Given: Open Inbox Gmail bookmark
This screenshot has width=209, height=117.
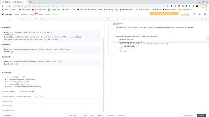Looking at the screenshot, I should point(9,10).
